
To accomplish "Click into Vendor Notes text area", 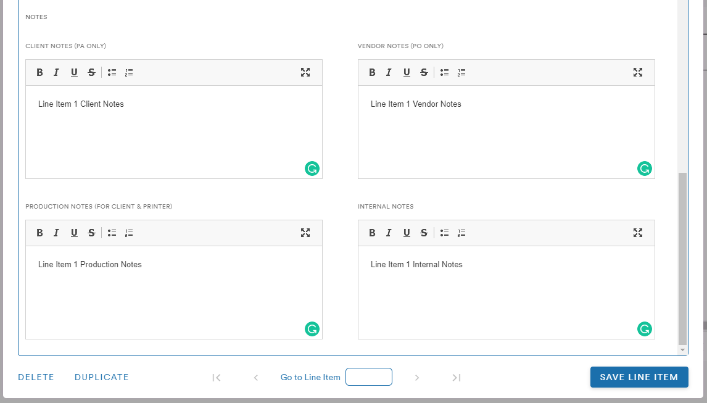I will [x=506, y=132].
